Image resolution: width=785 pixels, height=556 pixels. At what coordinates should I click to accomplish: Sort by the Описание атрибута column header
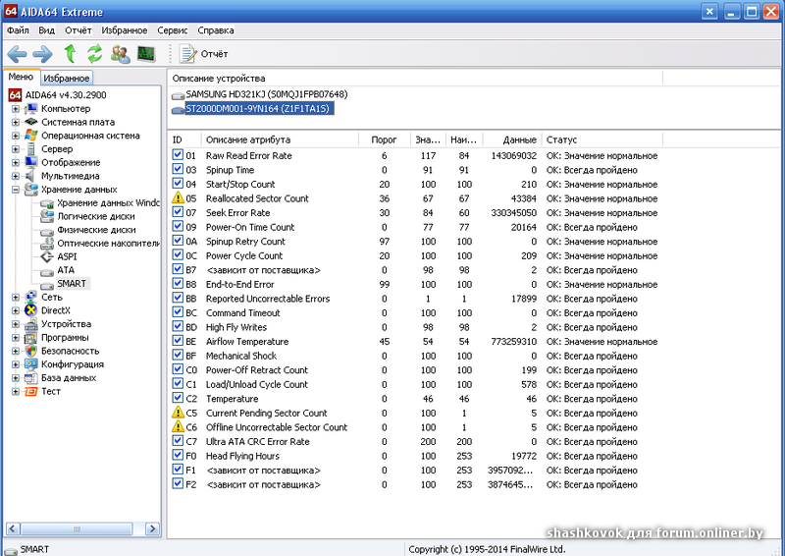(x=280, y=139)
